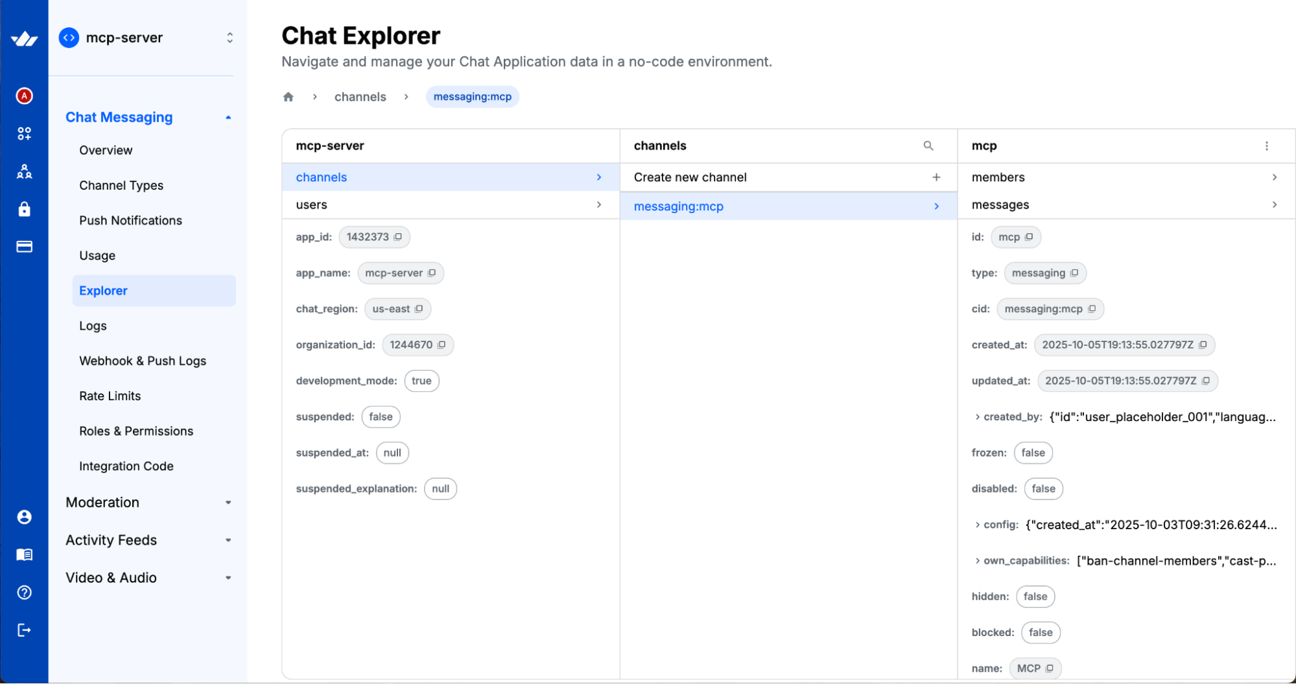Open the Help question mark icon

tap(25, 592)
